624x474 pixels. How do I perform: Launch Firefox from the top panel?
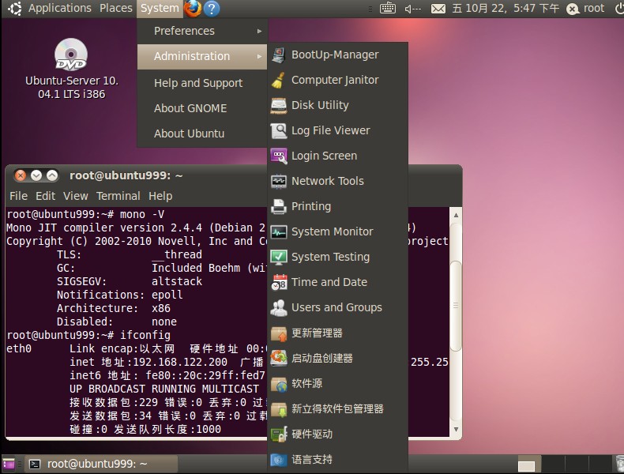click(193, 9)
